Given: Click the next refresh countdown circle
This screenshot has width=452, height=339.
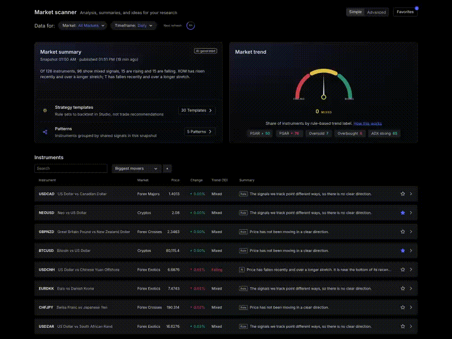Looking at the screenshot, I should pyautogui.click(x=191, y=25).
